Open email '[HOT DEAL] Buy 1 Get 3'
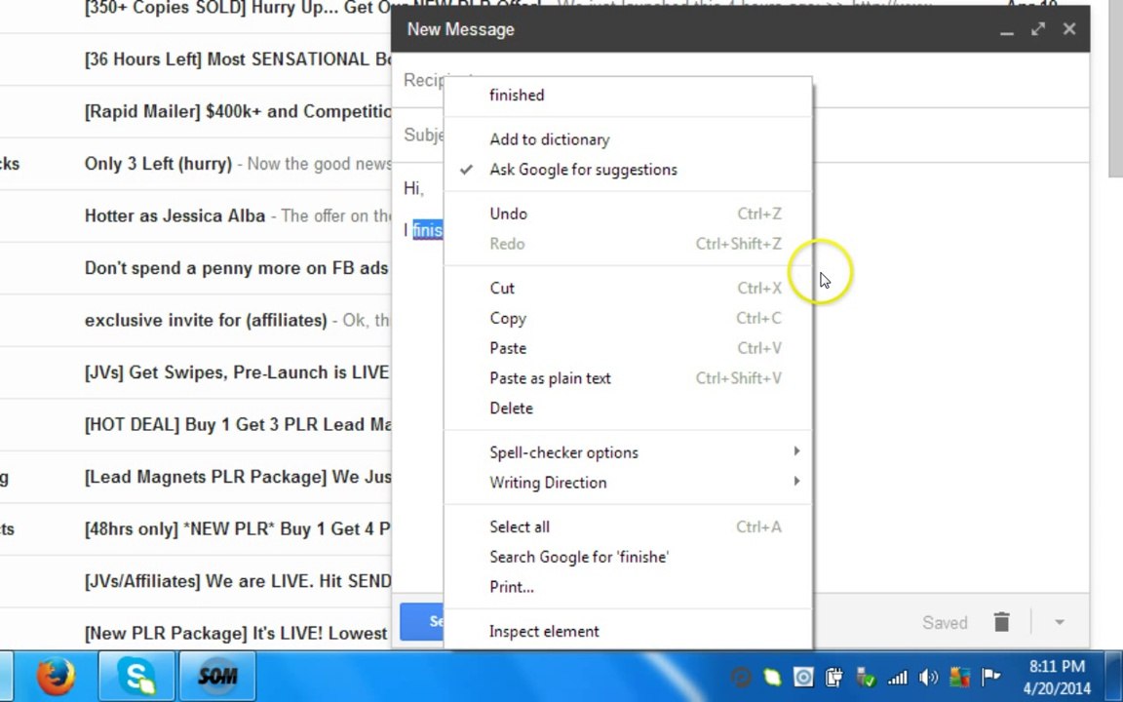This screenshot has height=702, width=1123. click(x=195, y=425)
